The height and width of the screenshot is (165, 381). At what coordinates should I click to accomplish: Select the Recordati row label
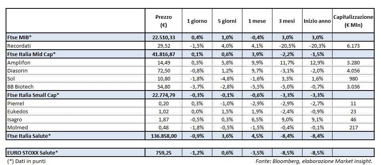coord(18,46)
